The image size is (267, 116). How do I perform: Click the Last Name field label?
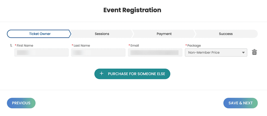click(x=82, y=46)
